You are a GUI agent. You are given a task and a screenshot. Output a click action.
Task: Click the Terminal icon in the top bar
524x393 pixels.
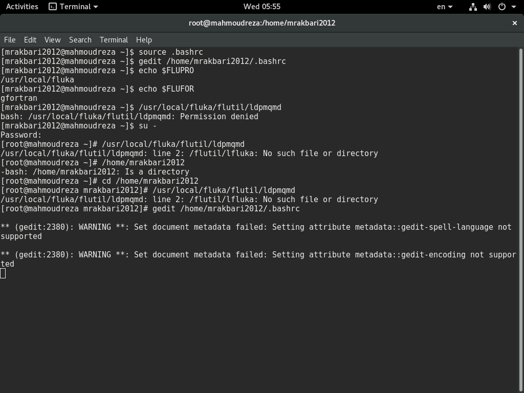pos(53,7)
